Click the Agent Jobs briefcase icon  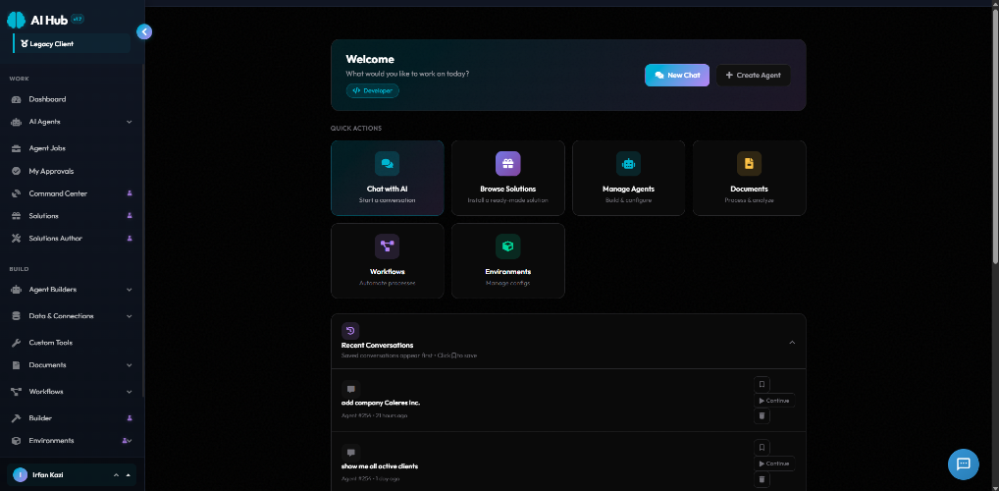point(17,148)
